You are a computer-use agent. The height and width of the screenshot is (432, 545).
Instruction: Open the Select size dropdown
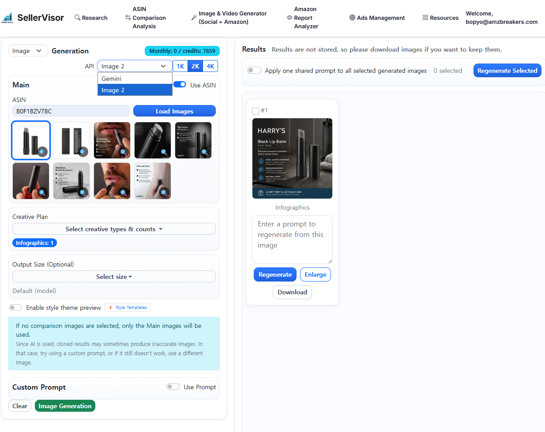[x=114, y=277]
